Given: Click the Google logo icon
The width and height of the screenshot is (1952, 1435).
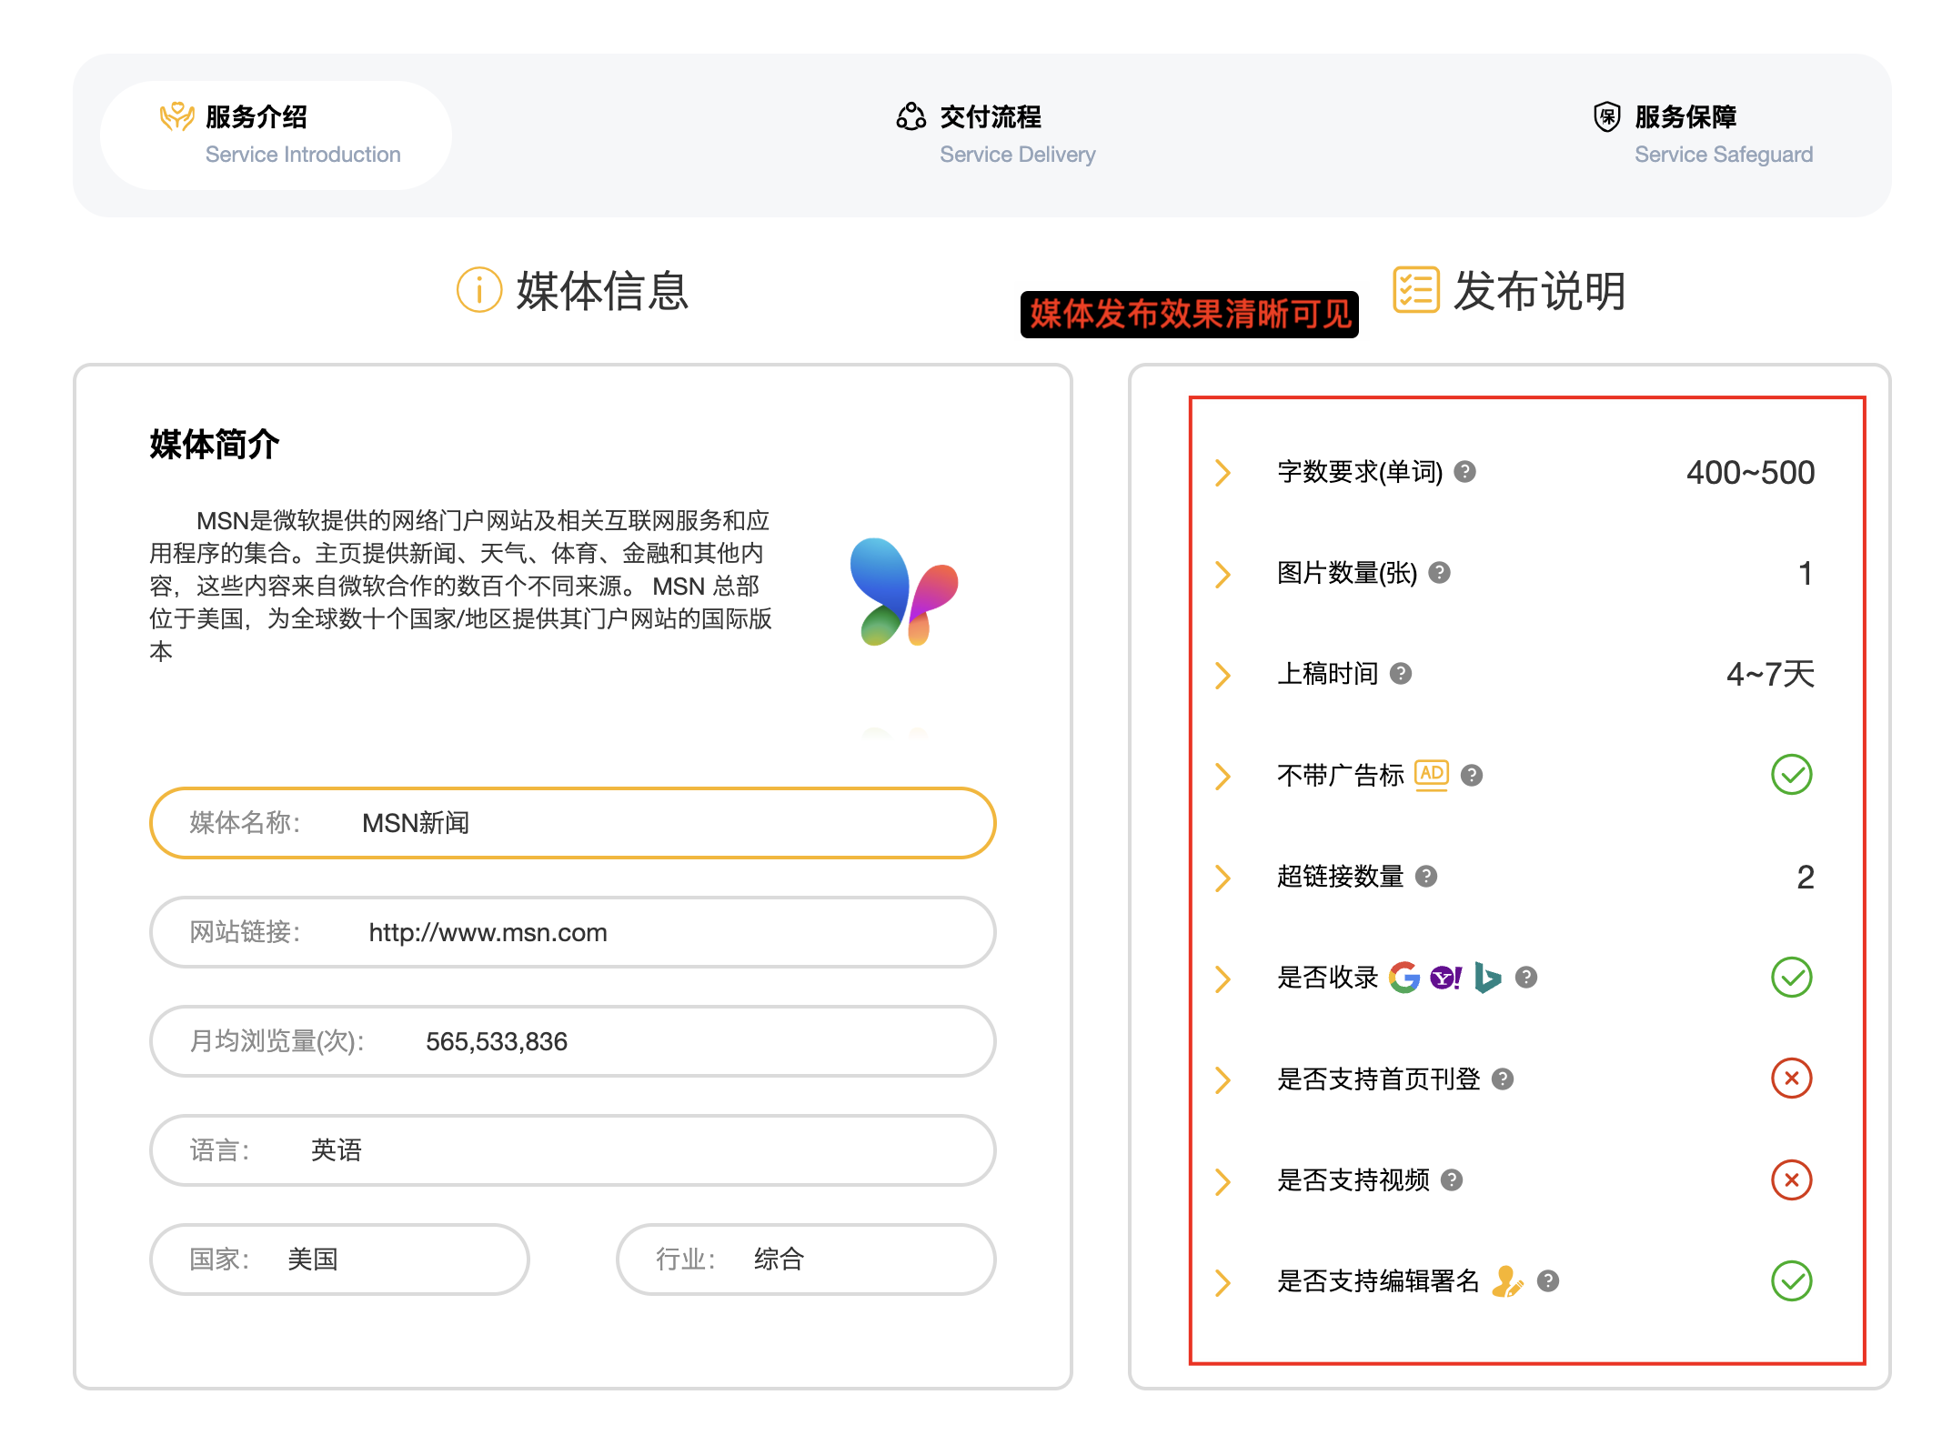Looking at the screenshot, I should (1404, 978).
